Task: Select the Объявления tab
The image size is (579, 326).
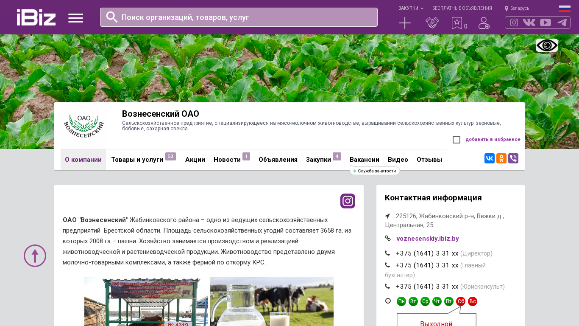Action: (x=278, y=160)
